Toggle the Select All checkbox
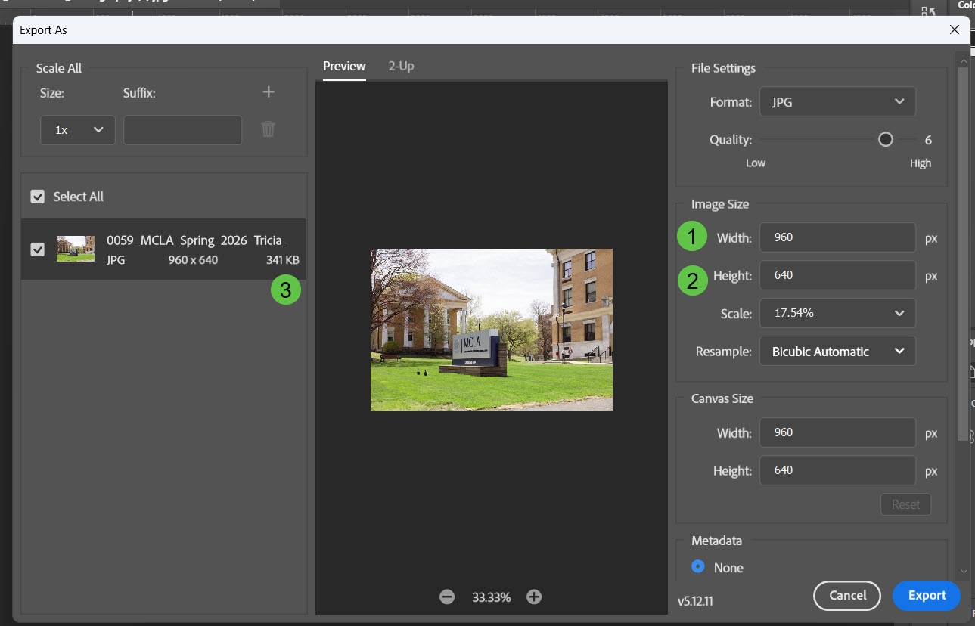Screen dimensions: 975x626 (37, 197)
